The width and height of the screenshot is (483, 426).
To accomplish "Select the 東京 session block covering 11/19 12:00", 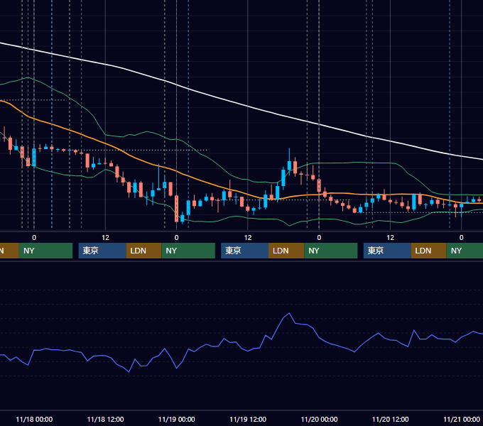I will [245, 251].
